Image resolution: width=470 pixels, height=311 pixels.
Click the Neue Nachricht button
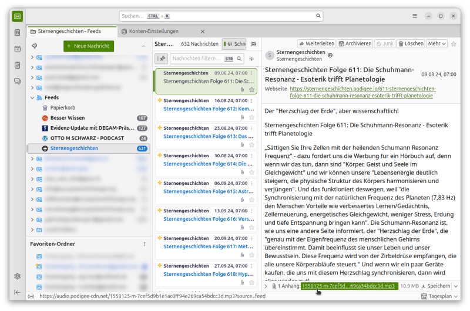tap(89, 46)
